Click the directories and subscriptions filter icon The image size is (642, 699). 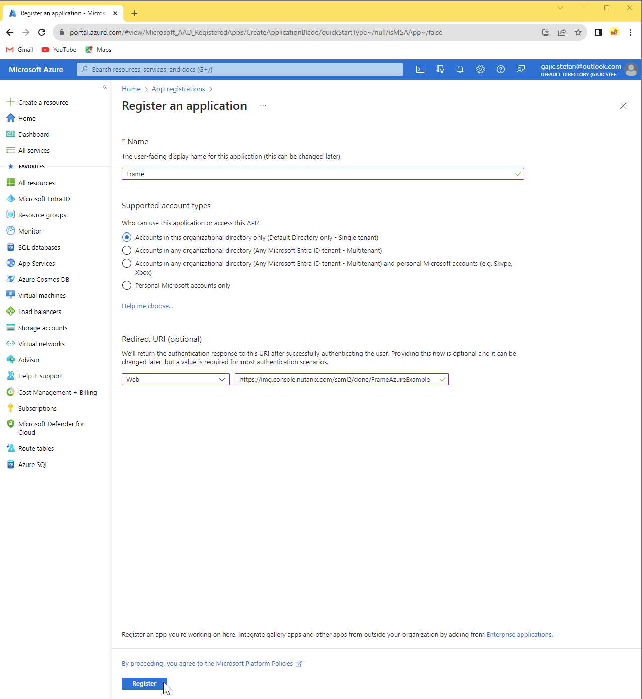pos(440,69)
